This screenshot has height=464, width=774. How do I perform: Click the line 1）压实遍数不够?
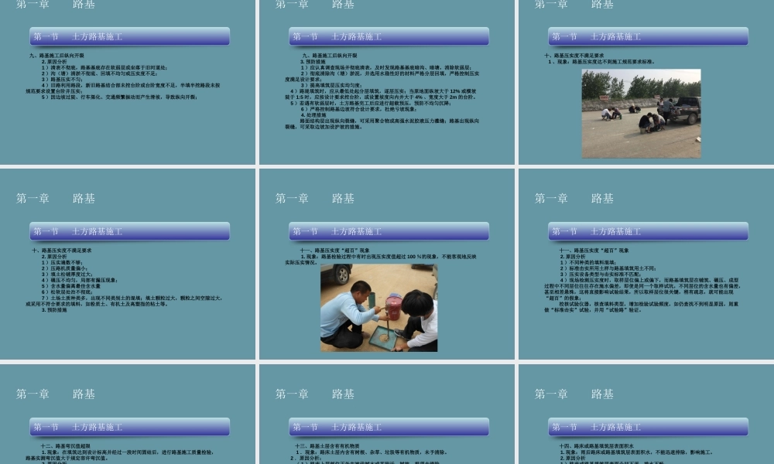point(61,262)
